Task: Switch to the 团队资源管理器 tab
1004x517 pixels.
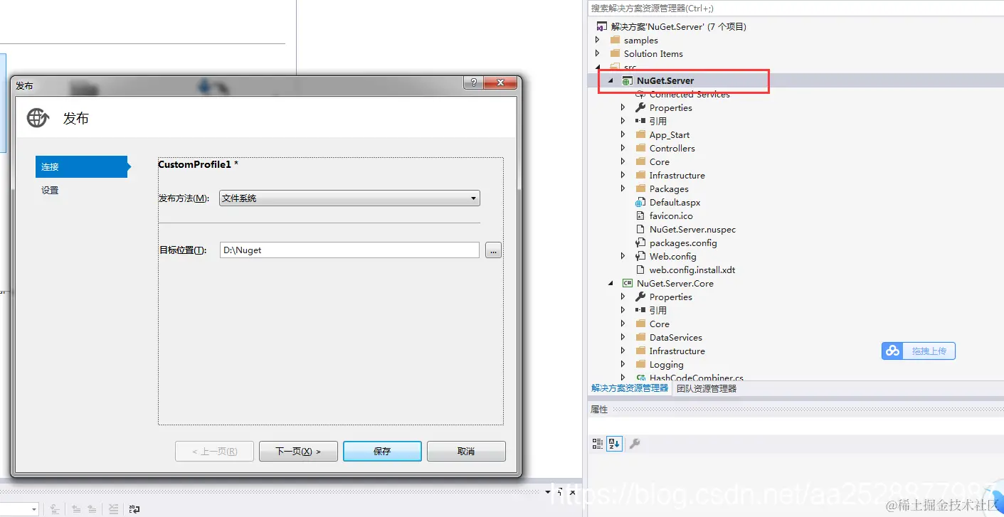Action: pyautogui.click(x=707, y=389)
